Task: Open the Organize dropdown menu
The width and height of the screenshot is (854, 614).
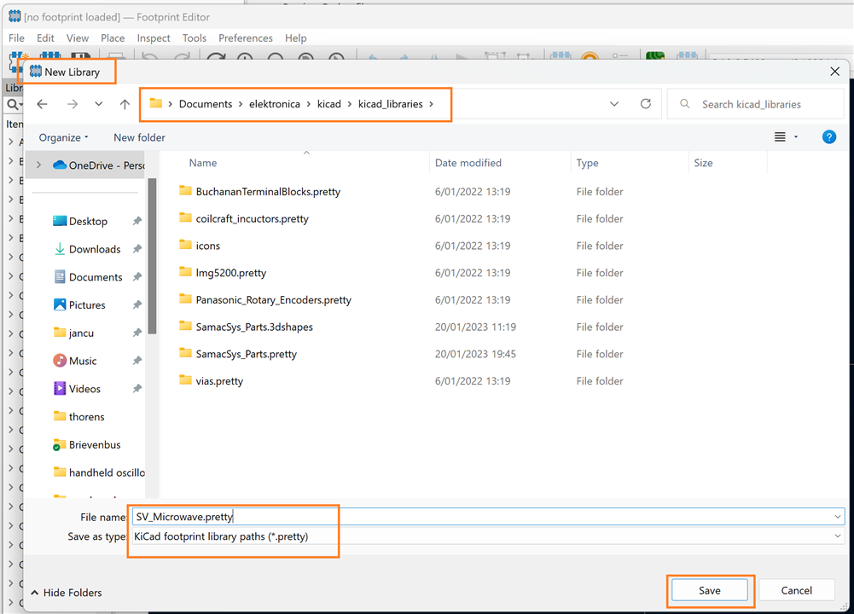Action: coord(63,137)
